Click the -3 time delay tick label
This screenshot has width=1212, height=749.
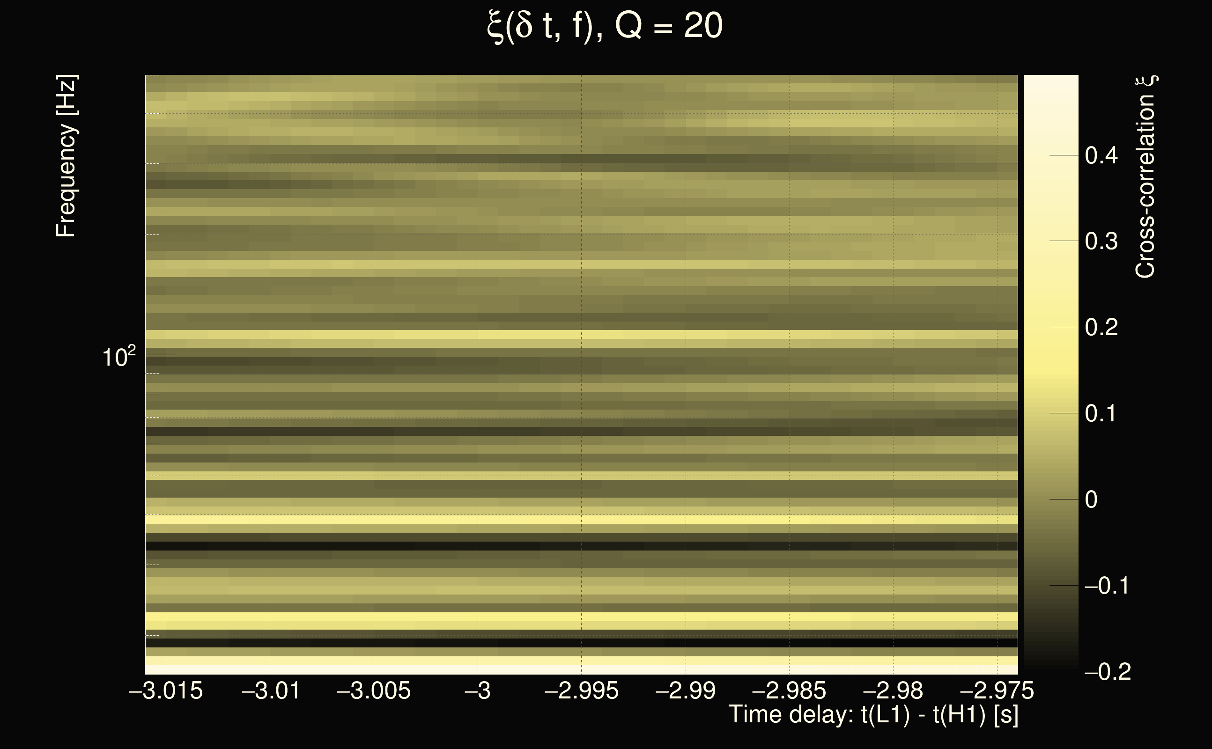pos(478,690)
